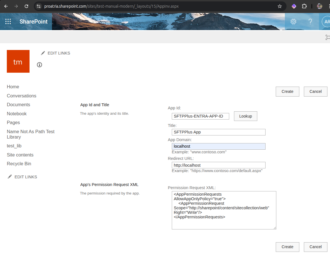Click the Permission Request XML textarea
The image size is (330, 255).
tap(224, 210)
